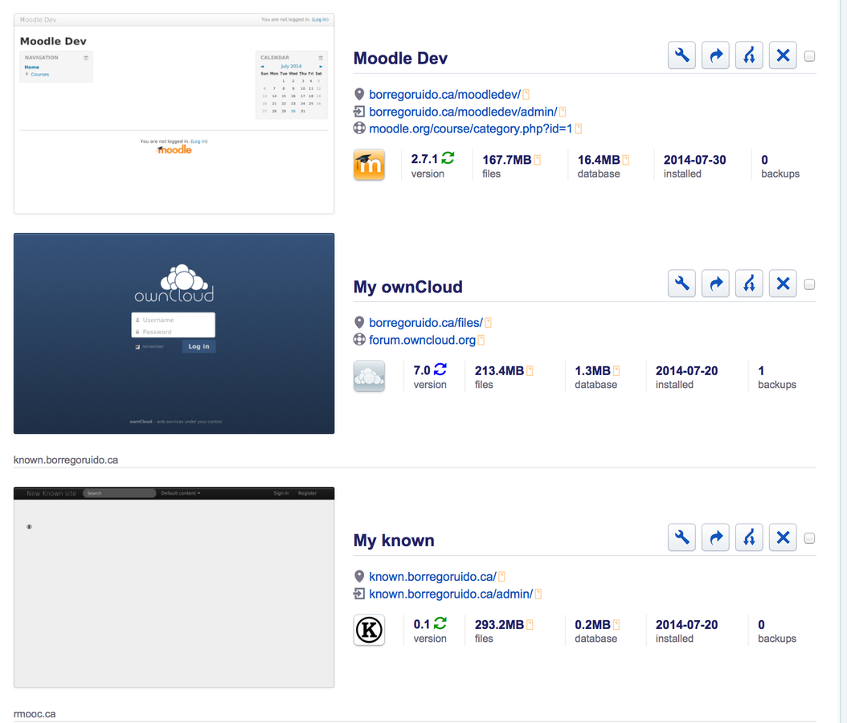The image size is (847, 723).
Task: Click the ownCloud application logo icon
Action: [x=369, y=376]
